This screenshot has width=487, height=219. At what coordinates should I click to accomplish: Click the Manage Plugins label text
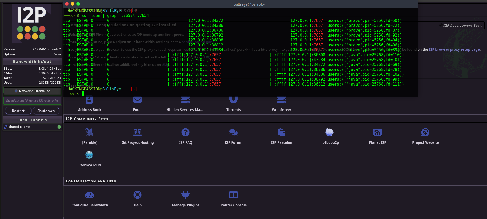pos(186,205)
